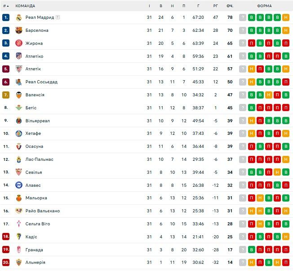Open the Хетафе team link
This screenshot has height=271, width=293.
click(x=33, y=133)
